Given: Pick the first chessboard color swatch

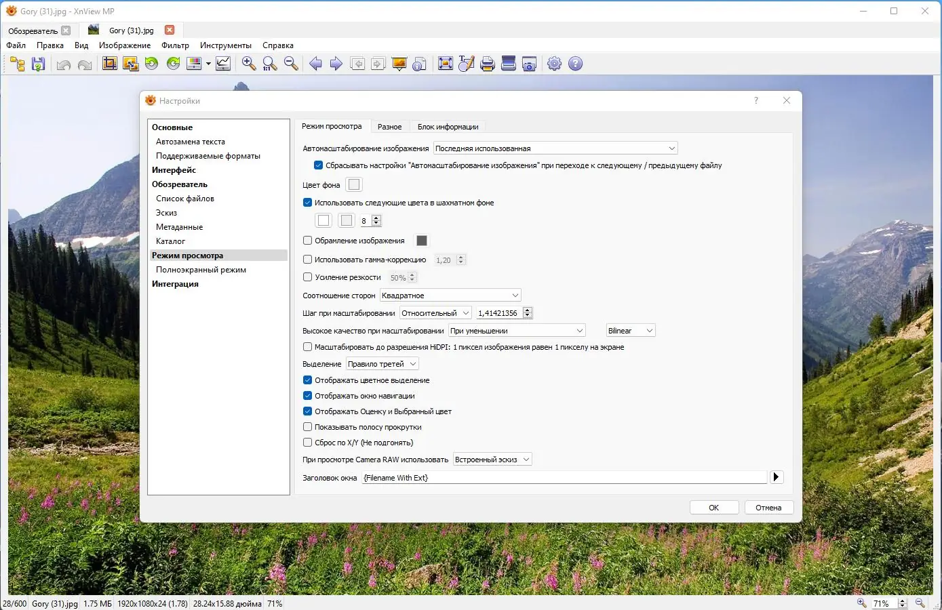Looking at the screenshot, I should [323, 220].
